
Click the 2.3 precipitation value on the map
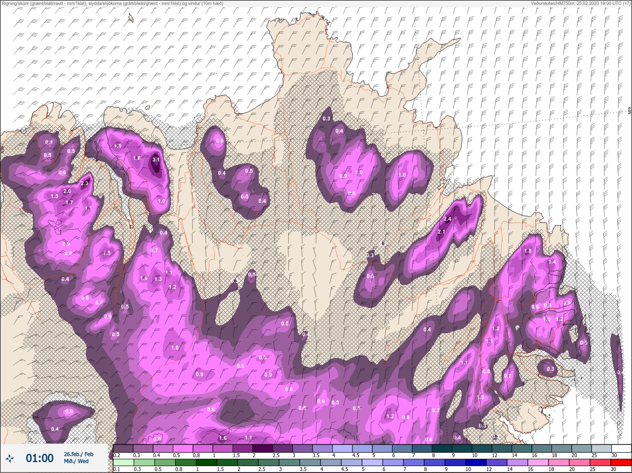(84, 183)
